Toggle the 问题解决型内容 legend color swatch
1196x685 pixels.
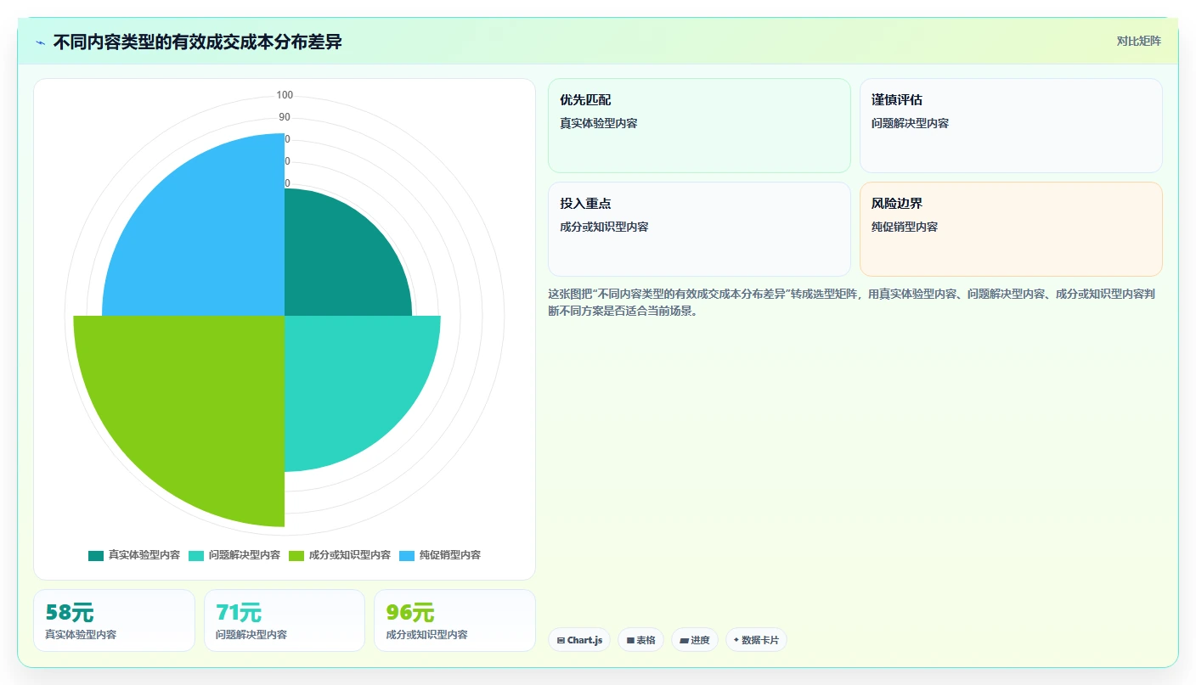[196, 555]
